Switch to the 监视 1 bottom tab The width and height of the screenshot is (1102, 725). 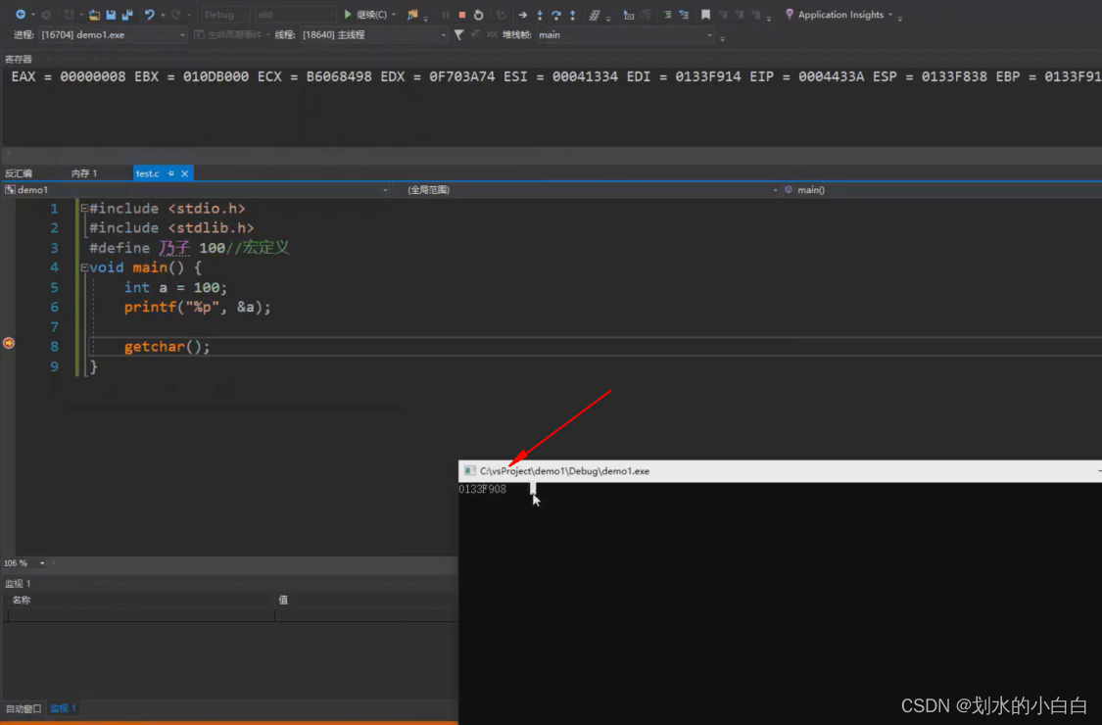[x=63, y=708]
